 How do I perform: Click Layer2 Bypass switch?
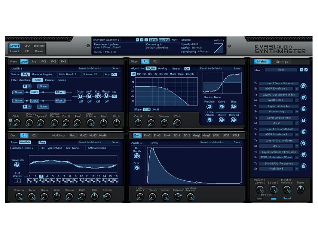coord(273,198)
